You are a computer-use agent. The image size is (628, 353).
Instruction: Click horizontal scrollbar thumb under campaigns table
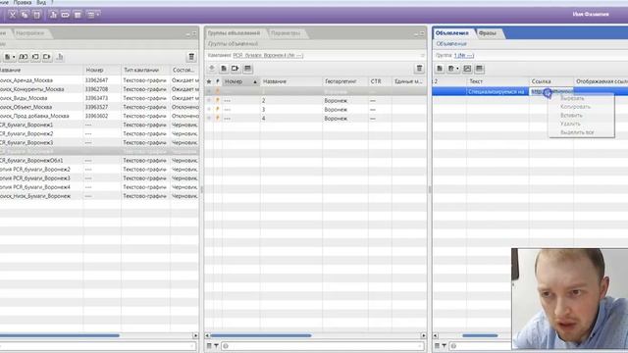tap(59, 335)
